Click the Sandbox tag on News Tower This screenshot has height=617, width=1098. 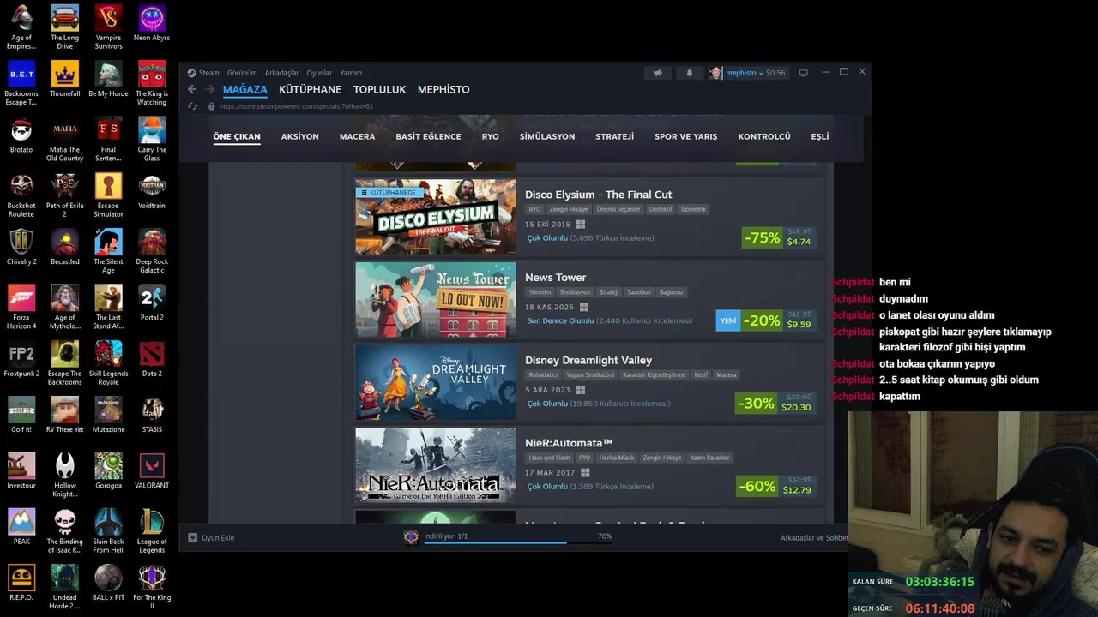coord(639,292)
